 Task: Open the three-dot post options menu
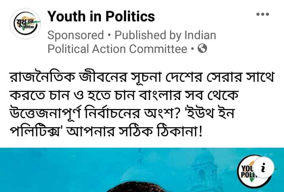pos(262,14)
